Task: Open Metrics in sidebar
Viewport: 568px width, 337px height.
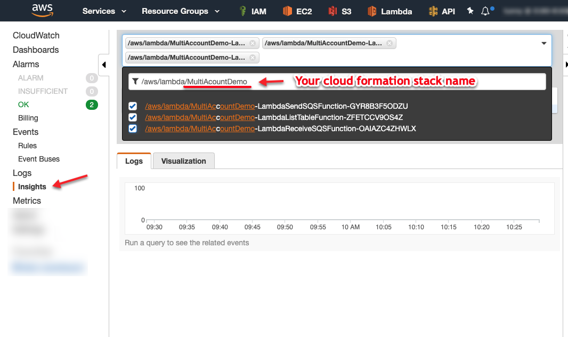Action: click(x=27, y=200)
